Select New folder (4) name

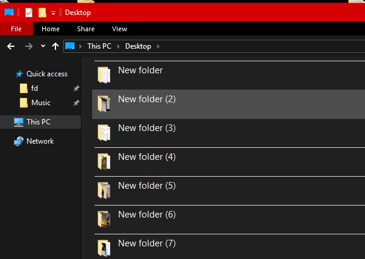[x=147, y=157]
